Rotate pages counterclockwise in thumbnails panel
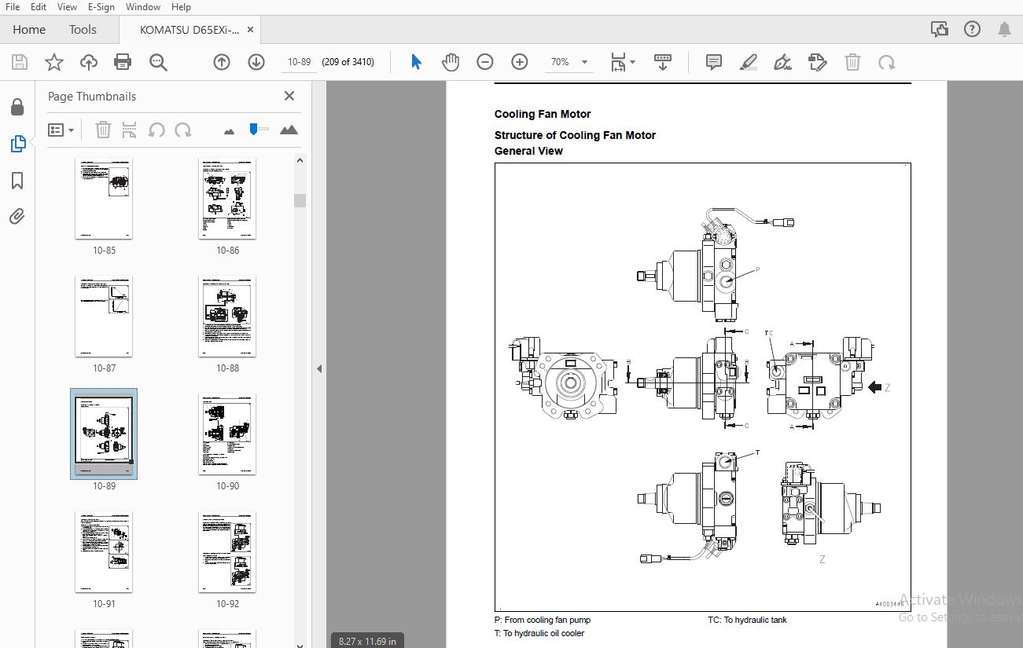Image resolution: width=1023 pixels, height=648 pixels. point(156,130)
